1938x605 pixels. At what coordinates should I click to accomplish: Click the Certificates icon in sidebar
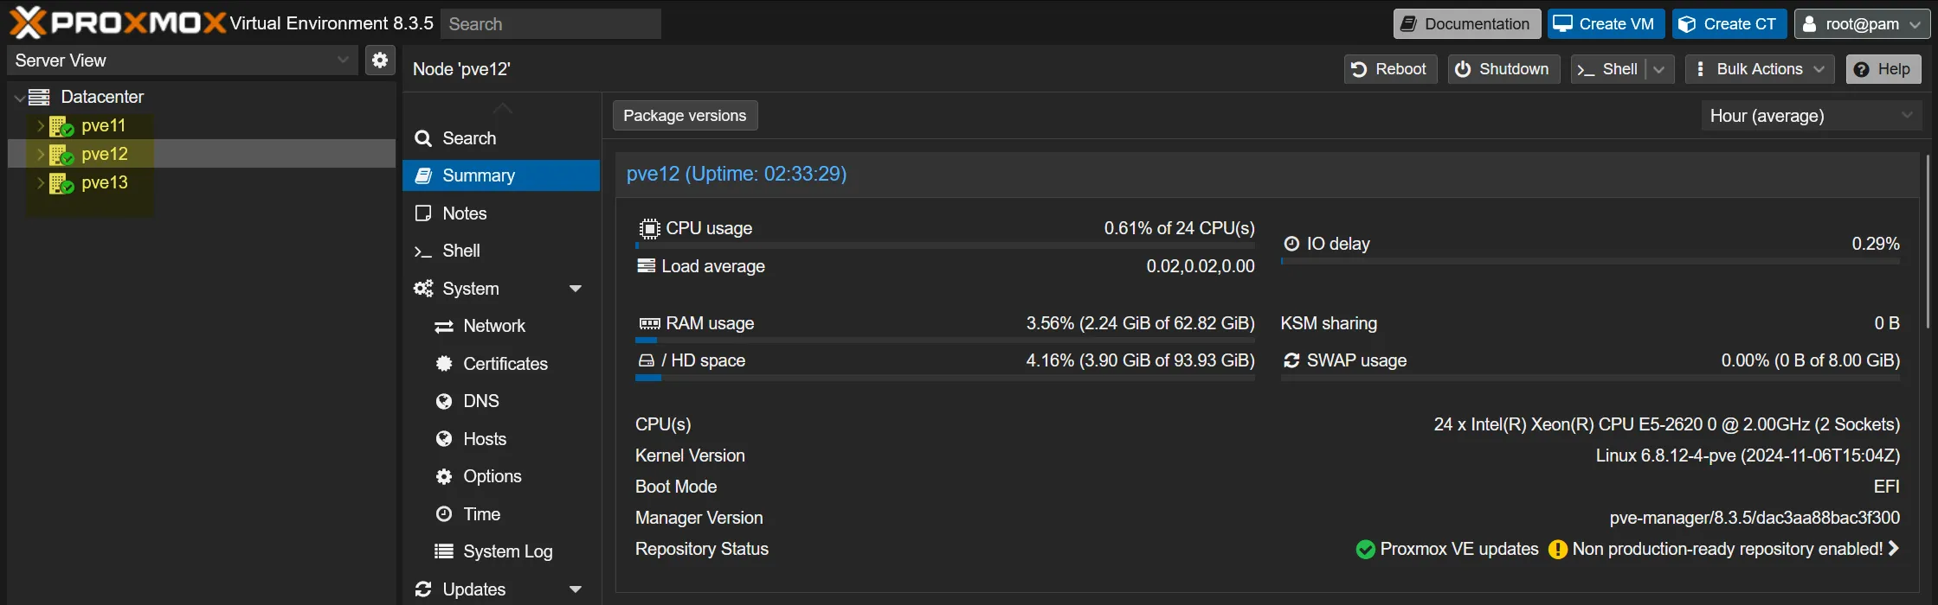pos(444,364)
